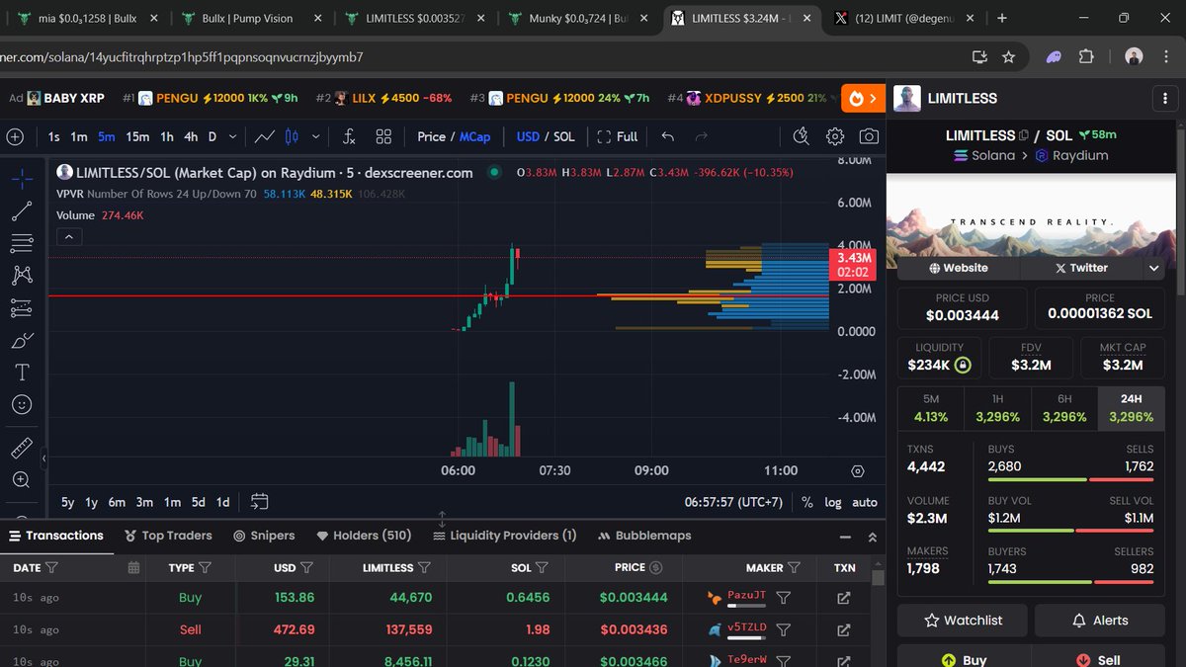Toggle log scale on the chart
This screenshot has height=667, width=1186.
pyautogui.click(x=833, y=502)
